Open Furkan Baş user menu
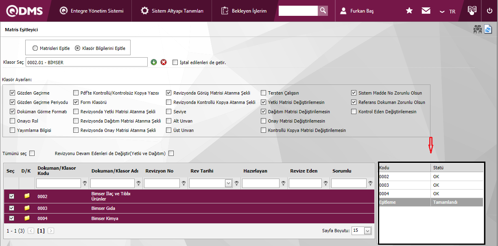This screenshot has height=246, width=498. [x=357, y=11]
